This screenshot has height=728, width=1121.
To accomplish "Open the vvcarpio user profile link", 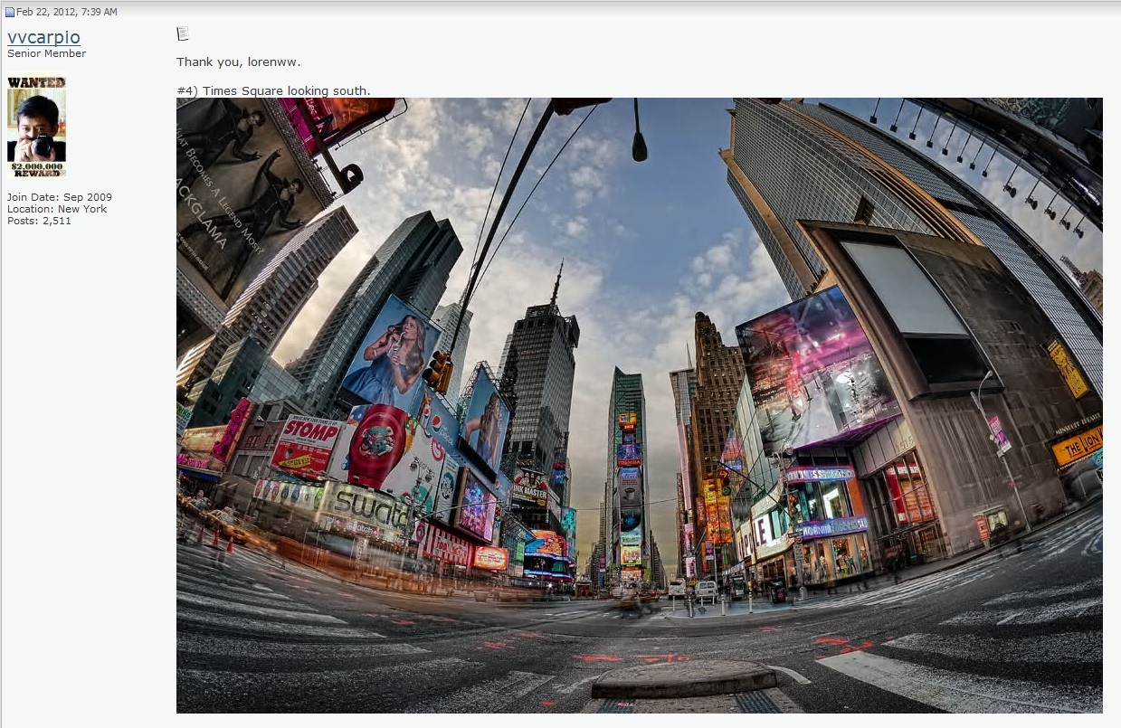I will (x=43, y=37).
